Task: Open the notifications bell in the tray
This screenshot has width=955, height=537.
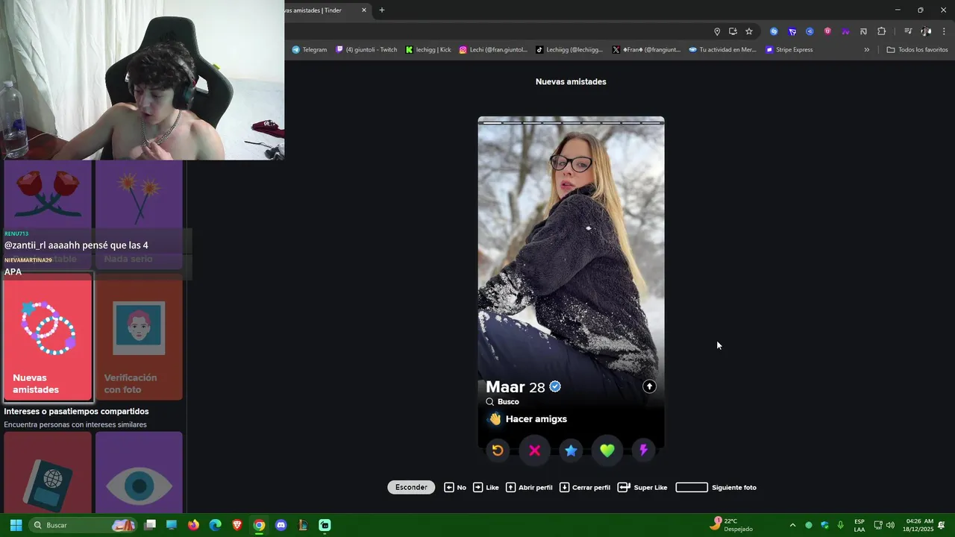Action: click(x=942, y=525)
